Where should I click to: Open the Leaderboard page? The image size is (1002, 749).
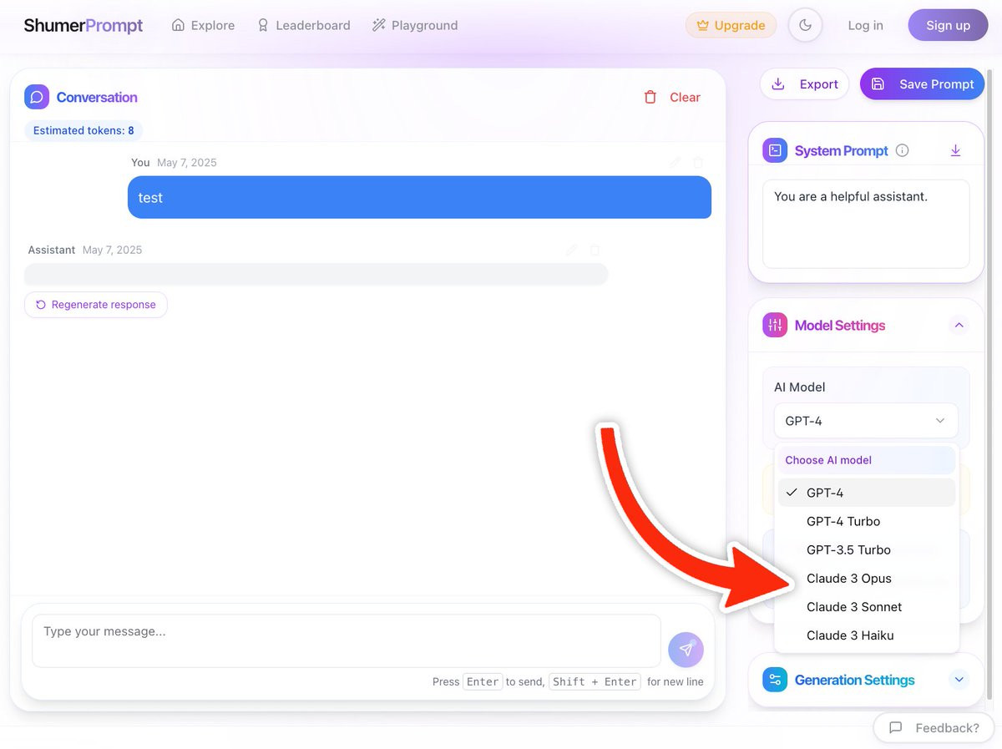[303, 25]
